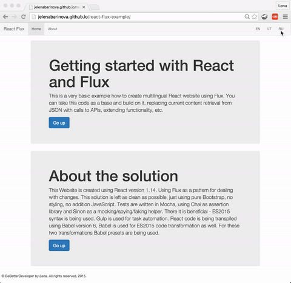Close the jelenabarinova.github.io tab

(x=84, y=7)
